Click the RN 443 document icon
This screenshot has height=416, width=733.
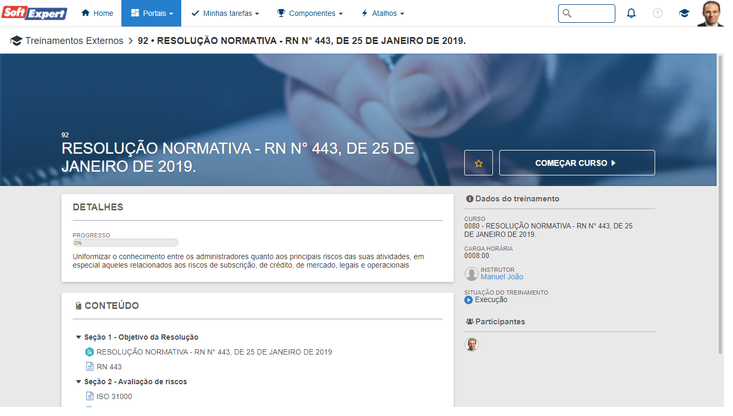(x=90, y=367)
